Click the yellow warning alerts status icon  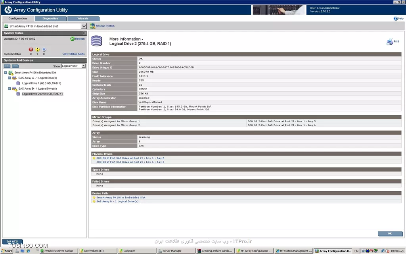pyautogui.click(x=37, y=49)
